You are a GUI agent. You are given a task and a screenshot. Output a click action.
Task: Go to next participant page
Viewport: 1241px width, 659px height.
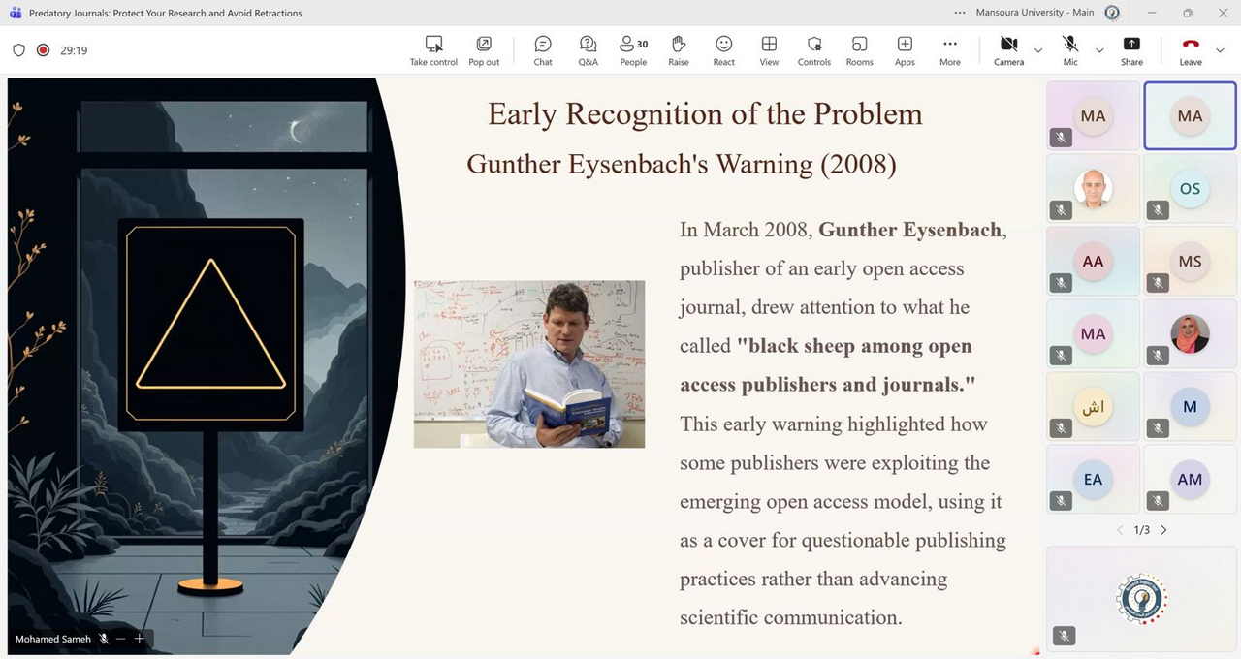pos(1163,530)
